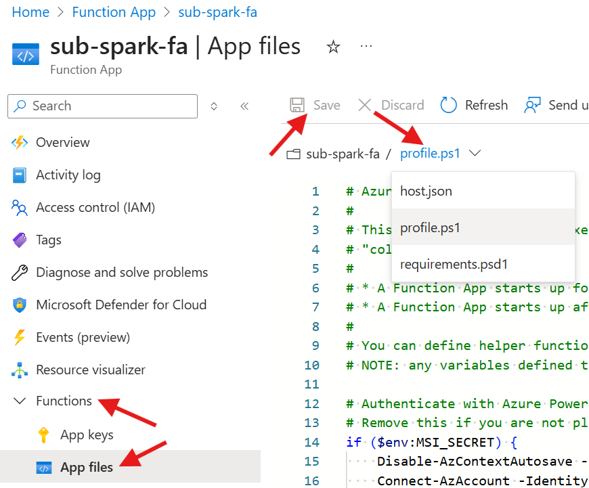Toggle the profile.ps1 file dropdown chevron
This screenshot has height=488, width=589.
[475, 154]
